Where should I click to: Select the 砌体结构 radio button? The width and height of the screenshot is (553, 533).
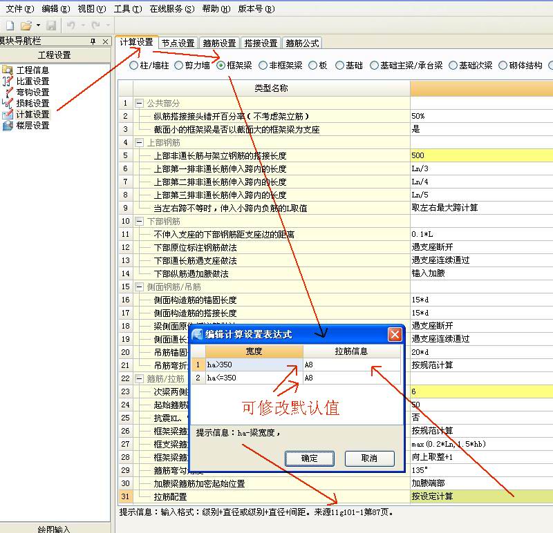point(503,65)
